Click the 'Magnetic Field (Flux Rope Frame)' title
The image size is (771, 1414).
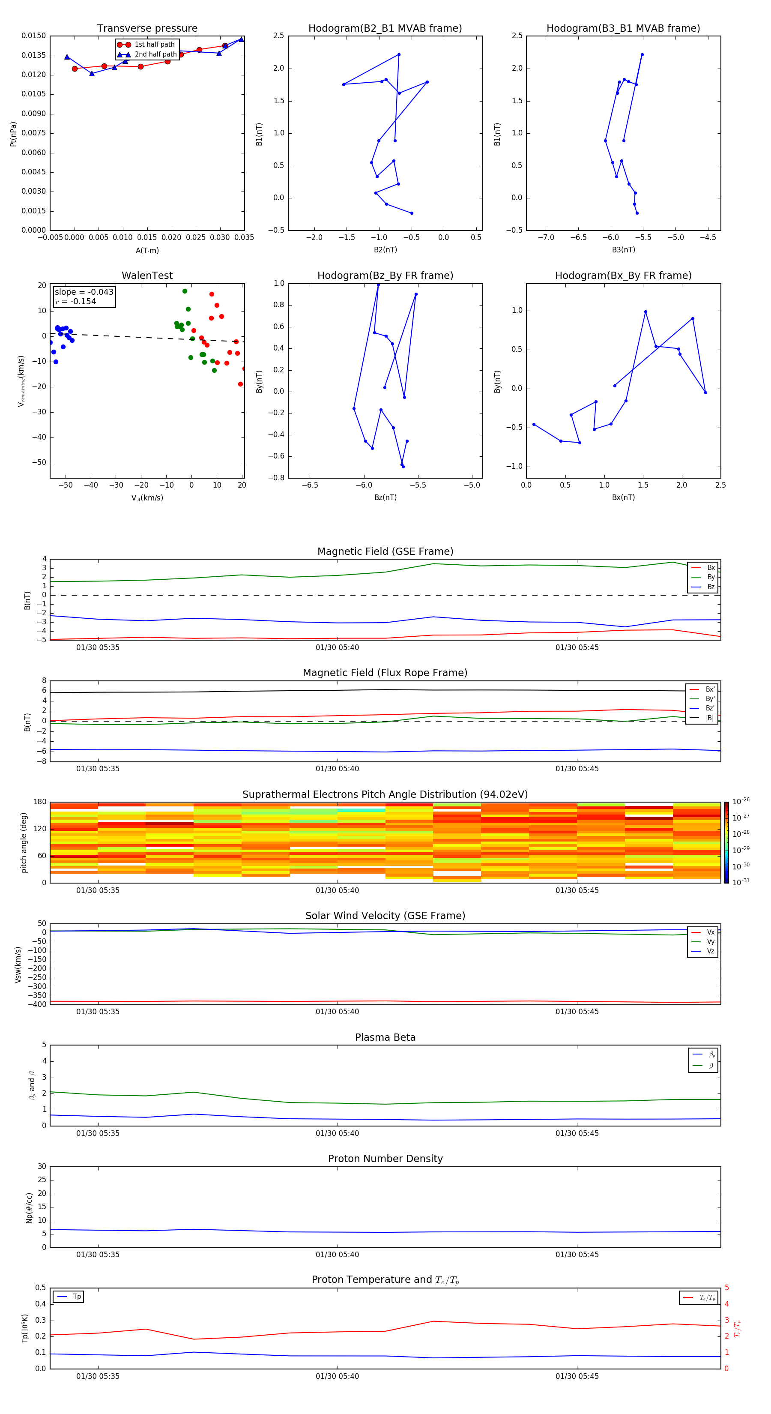tap(385, 673)
